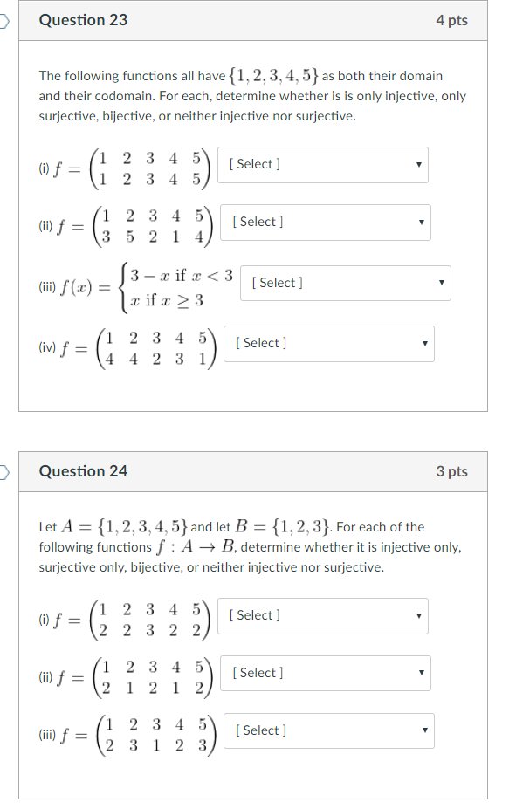This screenshot has width=509, height=809.
Task: Click the Question 23 header bar
Action: click(254, 19)
